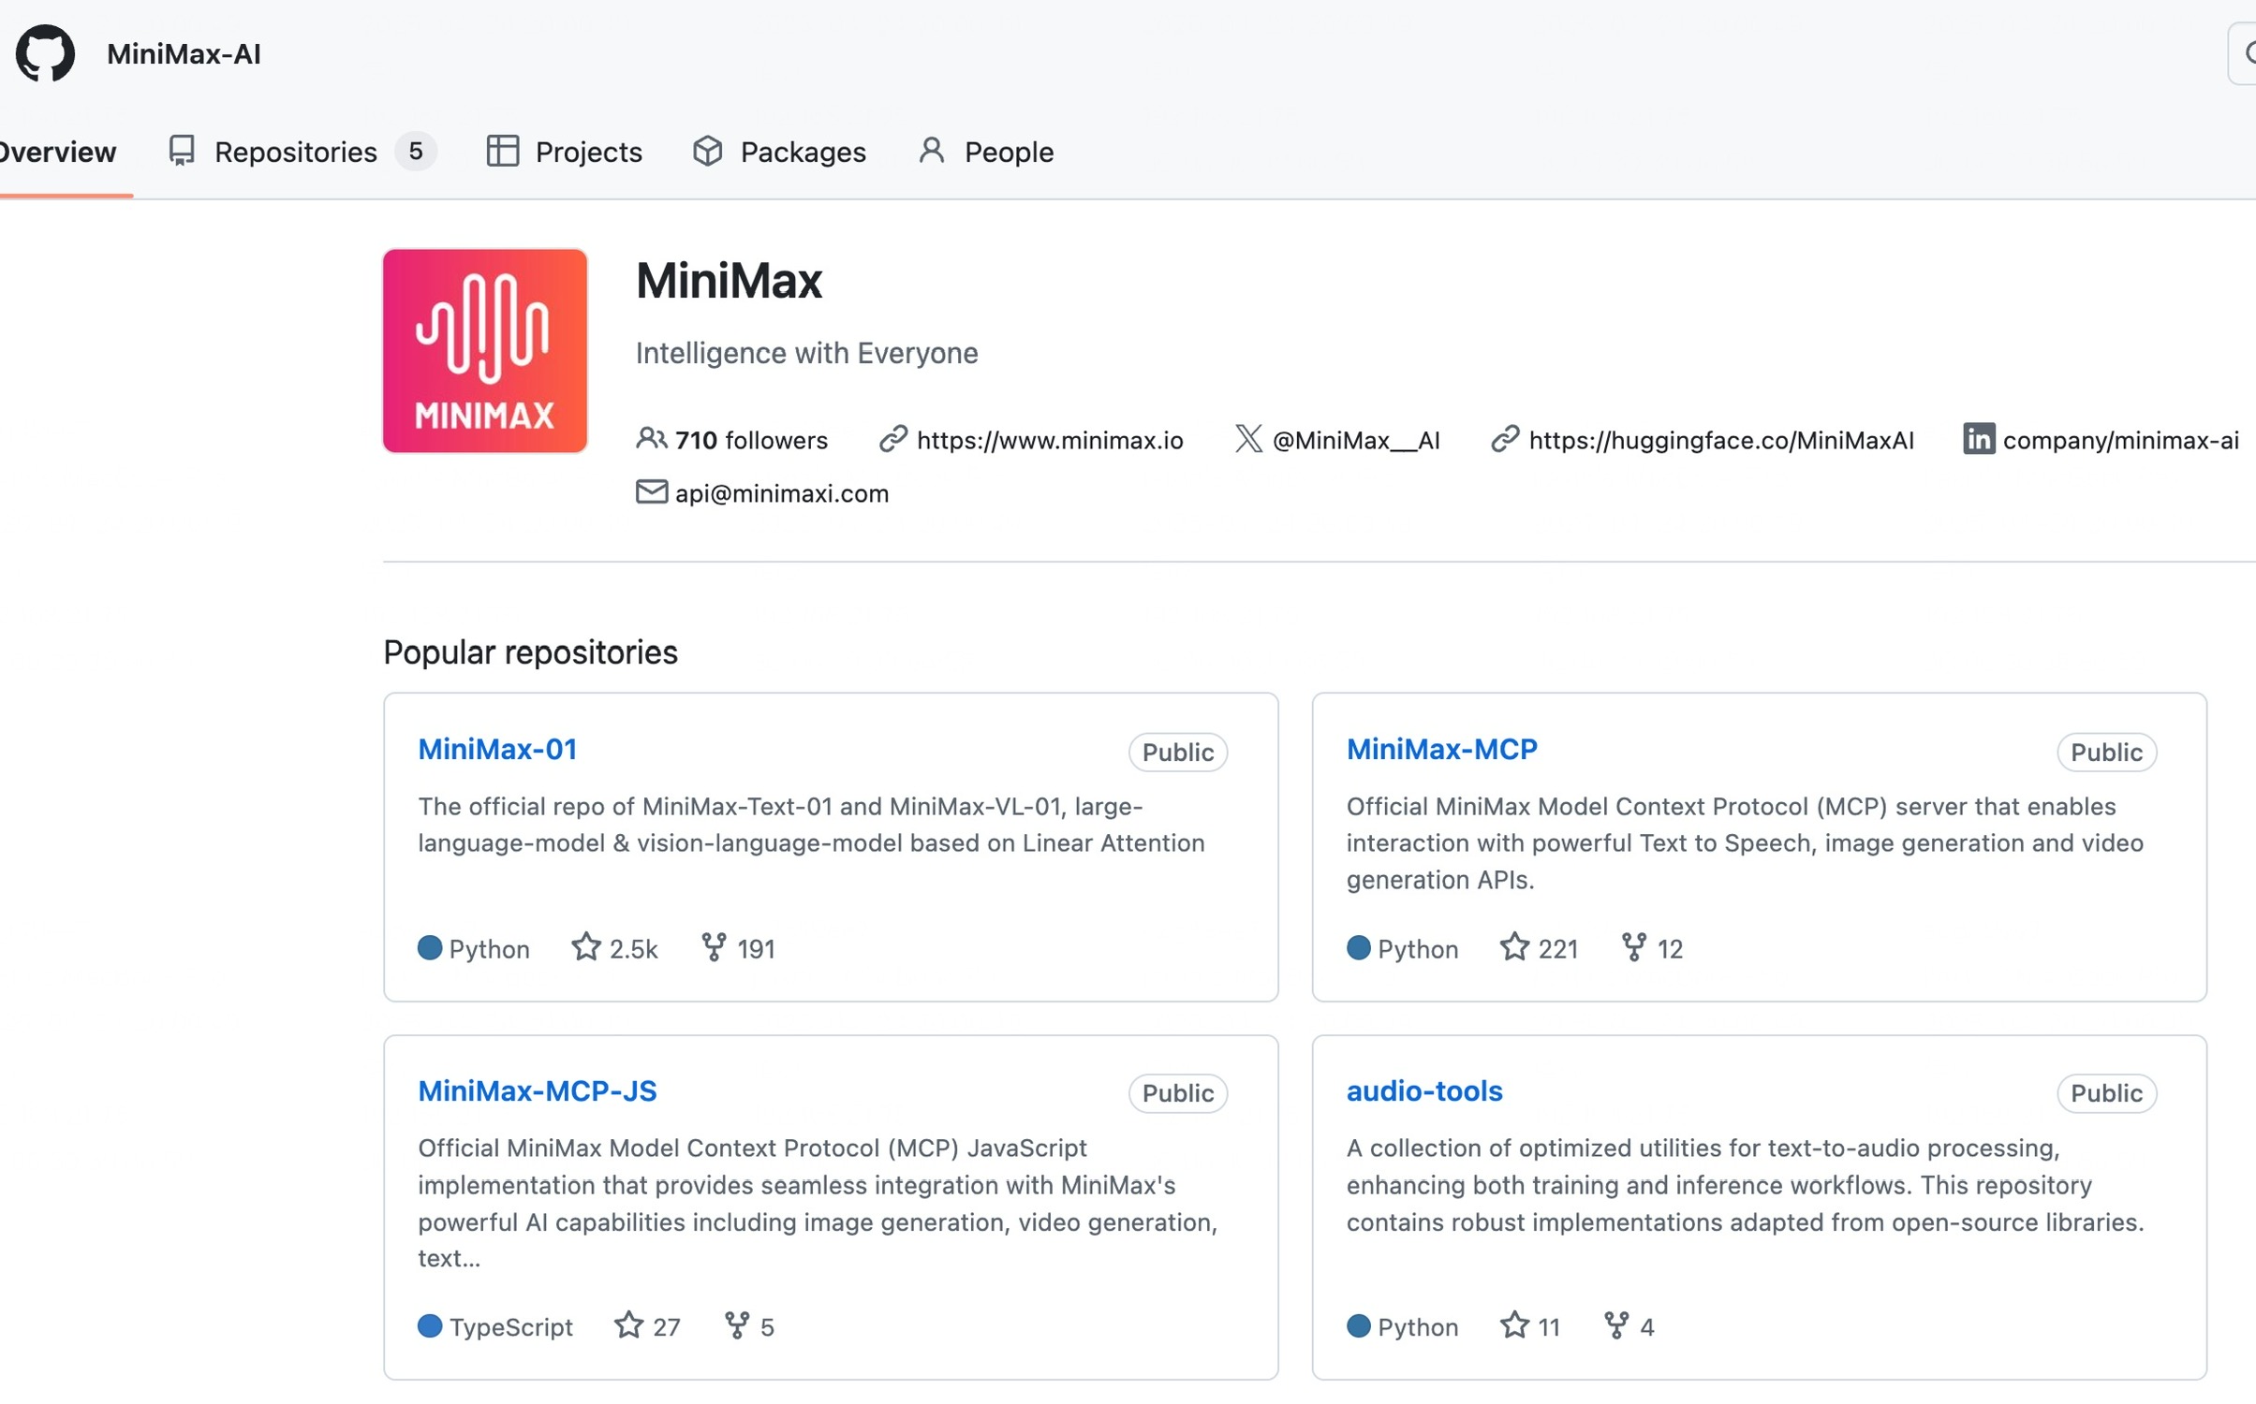Click the GitHub octocat logo
The image size is (2256, 1404).
pos(45,53)
